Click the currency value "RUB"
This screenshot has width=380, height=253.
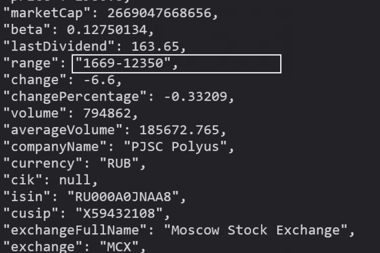coord(119,163)
